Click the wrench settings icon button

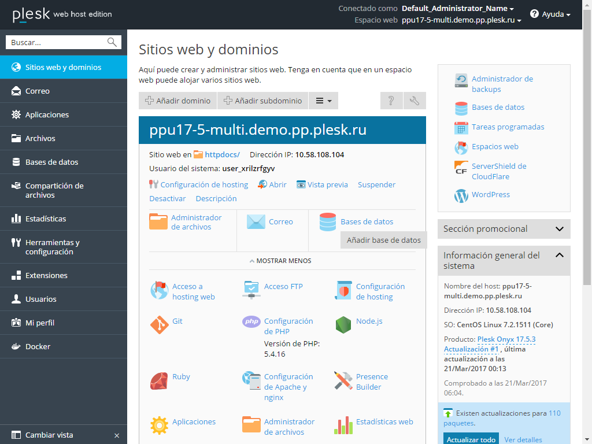[x=415, y=101]
